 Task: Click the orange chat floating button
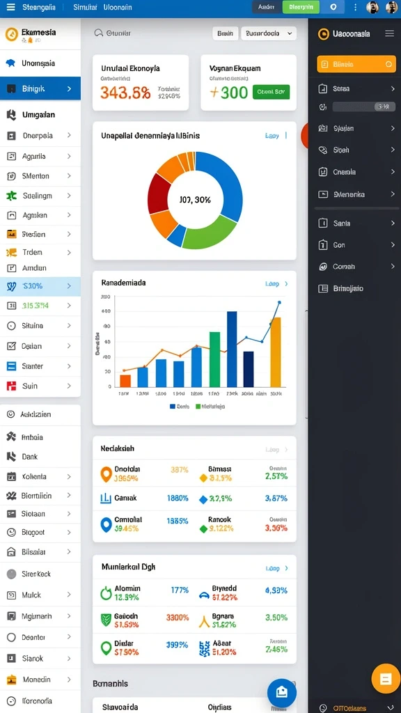386,680
